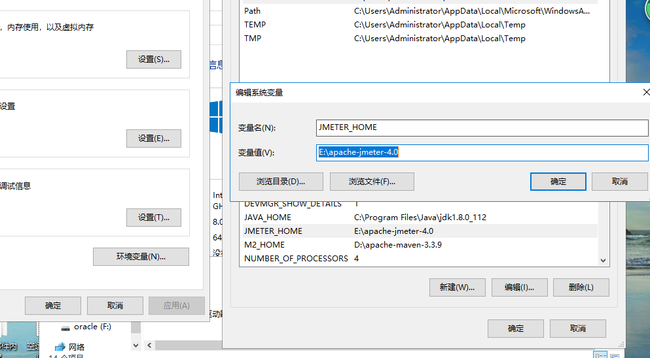
Task: Select the NUMBER_OF_PROCESSORS variable row
Action: [420, 258]
